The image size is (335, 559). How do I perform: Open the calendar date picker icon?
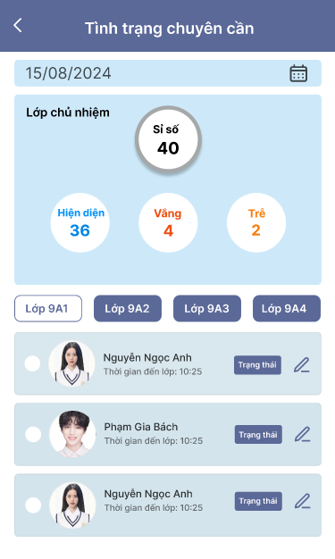coord(298,73)
